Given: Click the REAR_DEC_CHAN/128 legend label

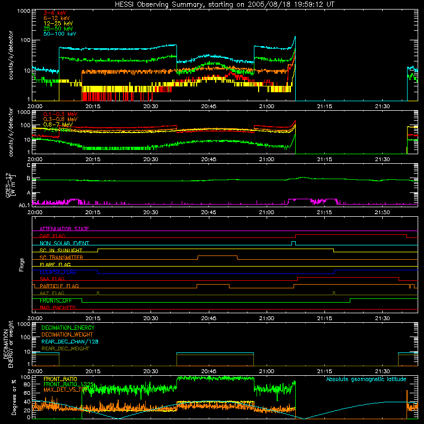Looking at the screenshot, I should coord(70,342).
